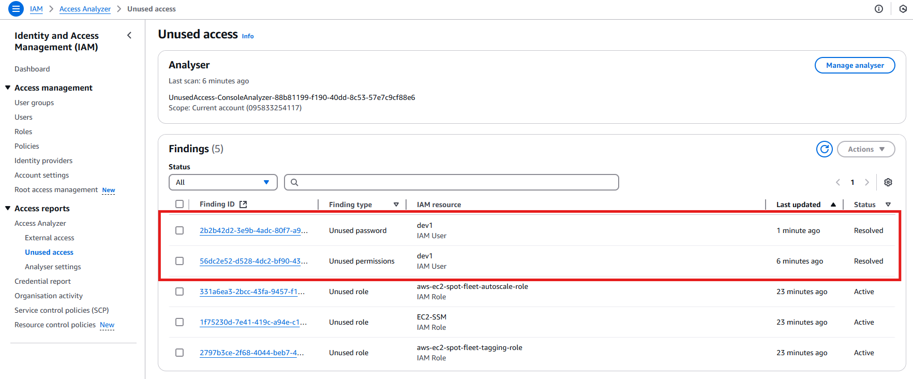Open Finding type column filter arrow

click(396, 205)
